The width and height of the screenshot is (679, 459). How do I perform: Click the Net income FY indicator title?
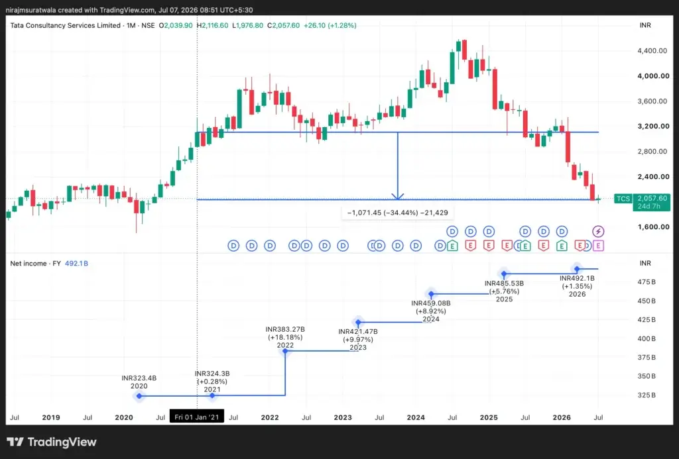point(36,264)
